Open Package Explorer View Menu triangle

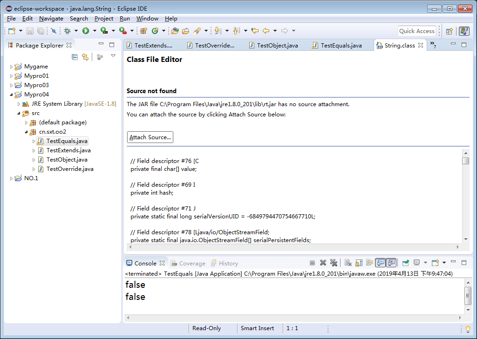[113, 56]
